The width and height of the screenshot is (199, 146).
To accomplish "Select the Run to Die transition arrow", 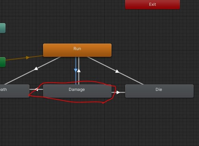I will [117, 71].
